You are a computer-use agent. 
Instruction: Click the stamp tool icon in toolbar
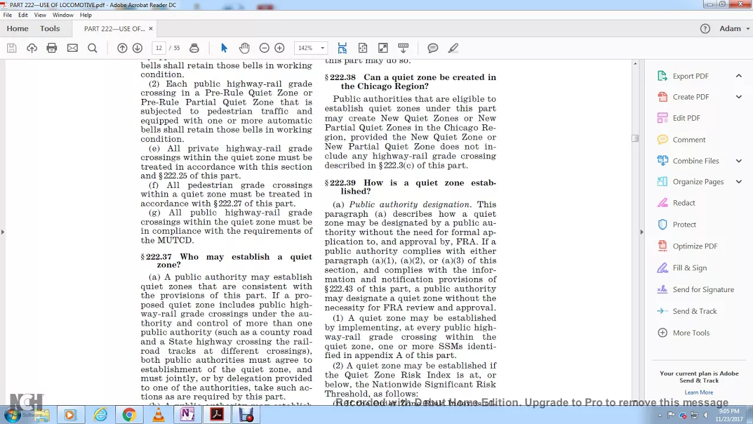(194, 48)
